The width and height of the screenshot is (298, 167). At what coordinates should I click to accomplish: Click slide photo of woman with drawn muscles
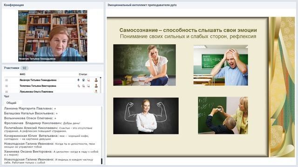[146, 116]
